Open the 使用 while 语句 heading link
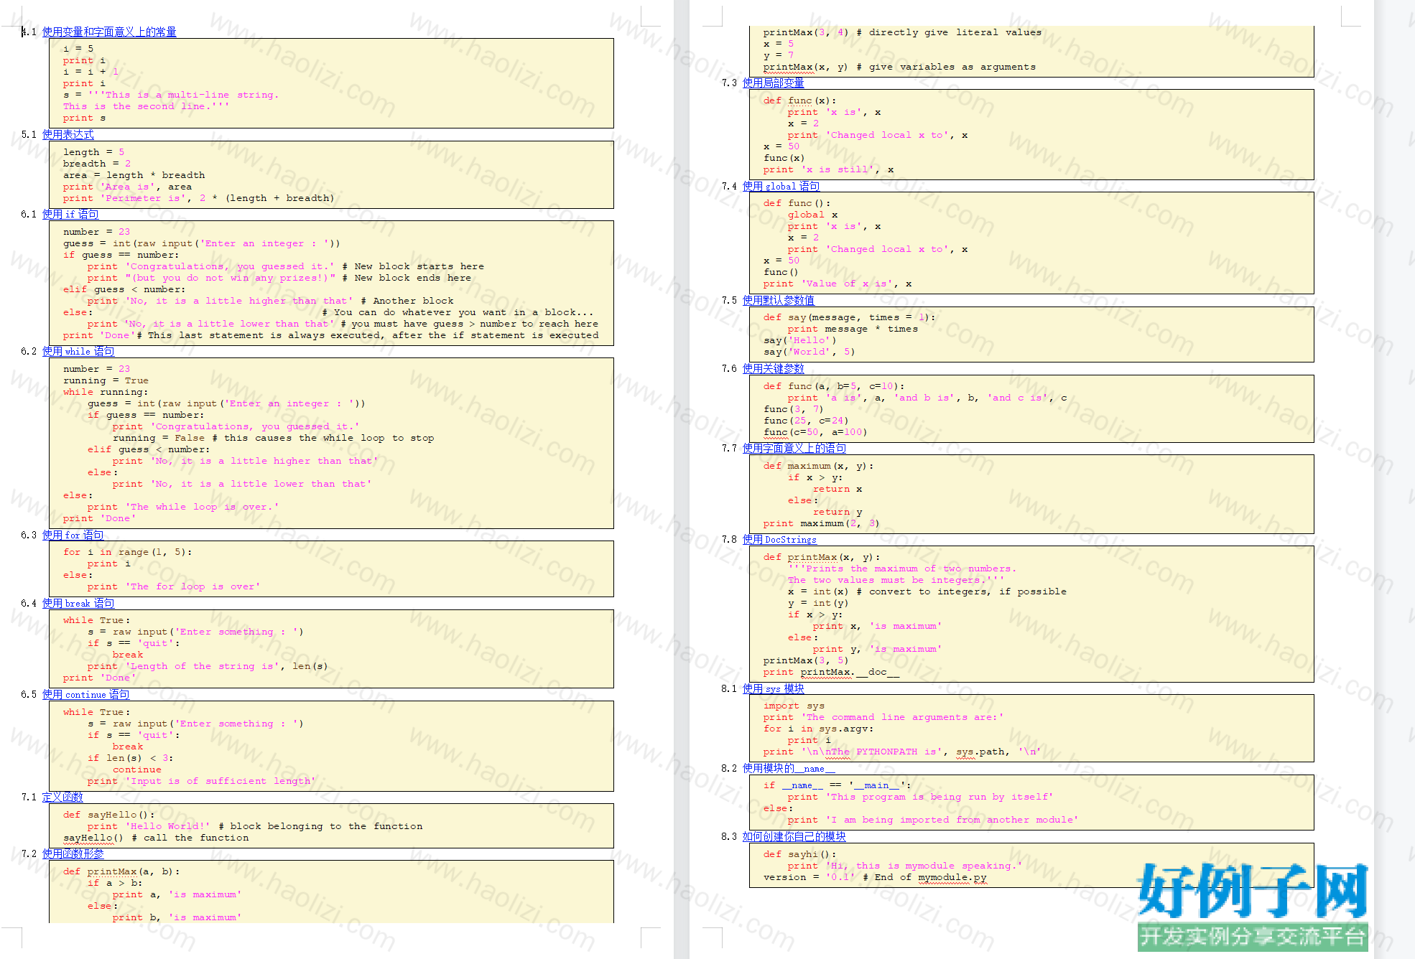This screenshot has width=1415, height=959. (78, 351)
